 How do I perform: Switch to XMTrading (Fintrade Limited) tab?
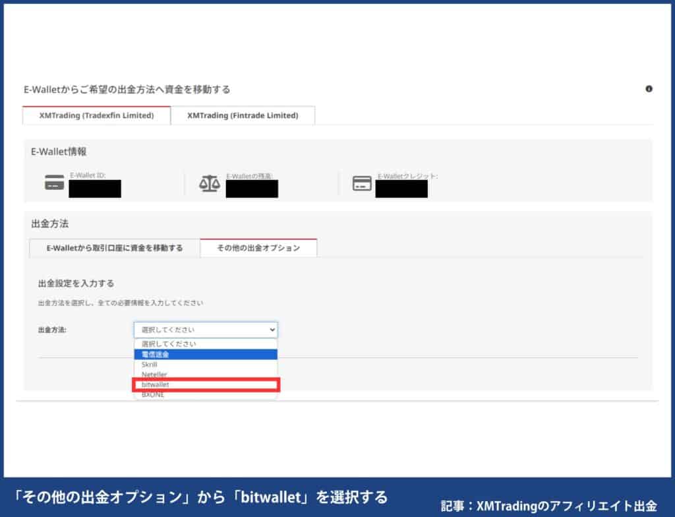tap(243, 115)
